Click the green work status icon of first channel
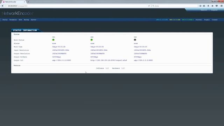224x126 pixels. [x=53, y=40]
